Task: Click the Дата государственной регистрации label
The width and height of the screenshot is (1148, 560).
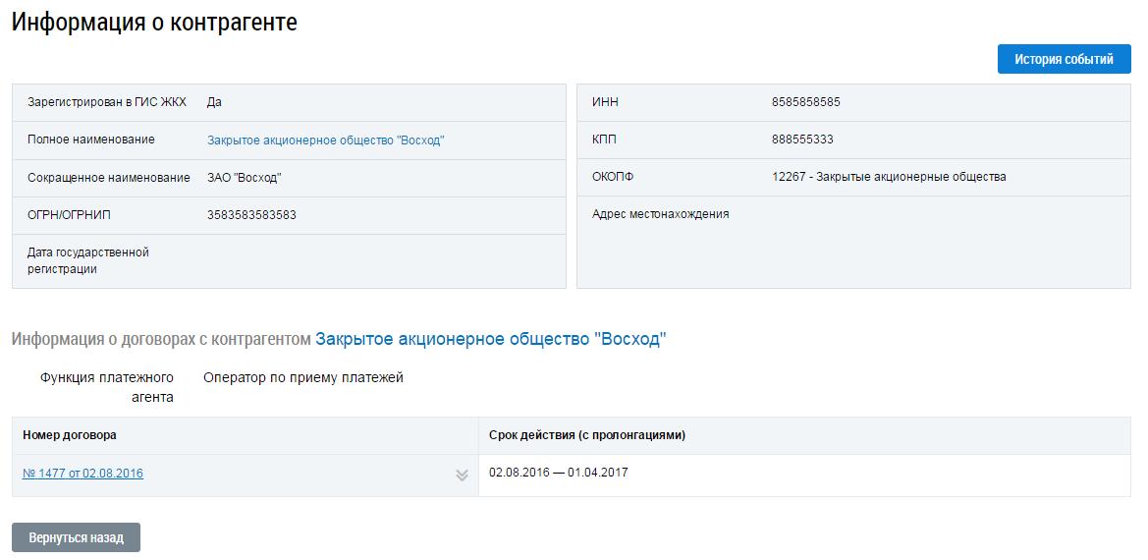Action: (87, 260)
